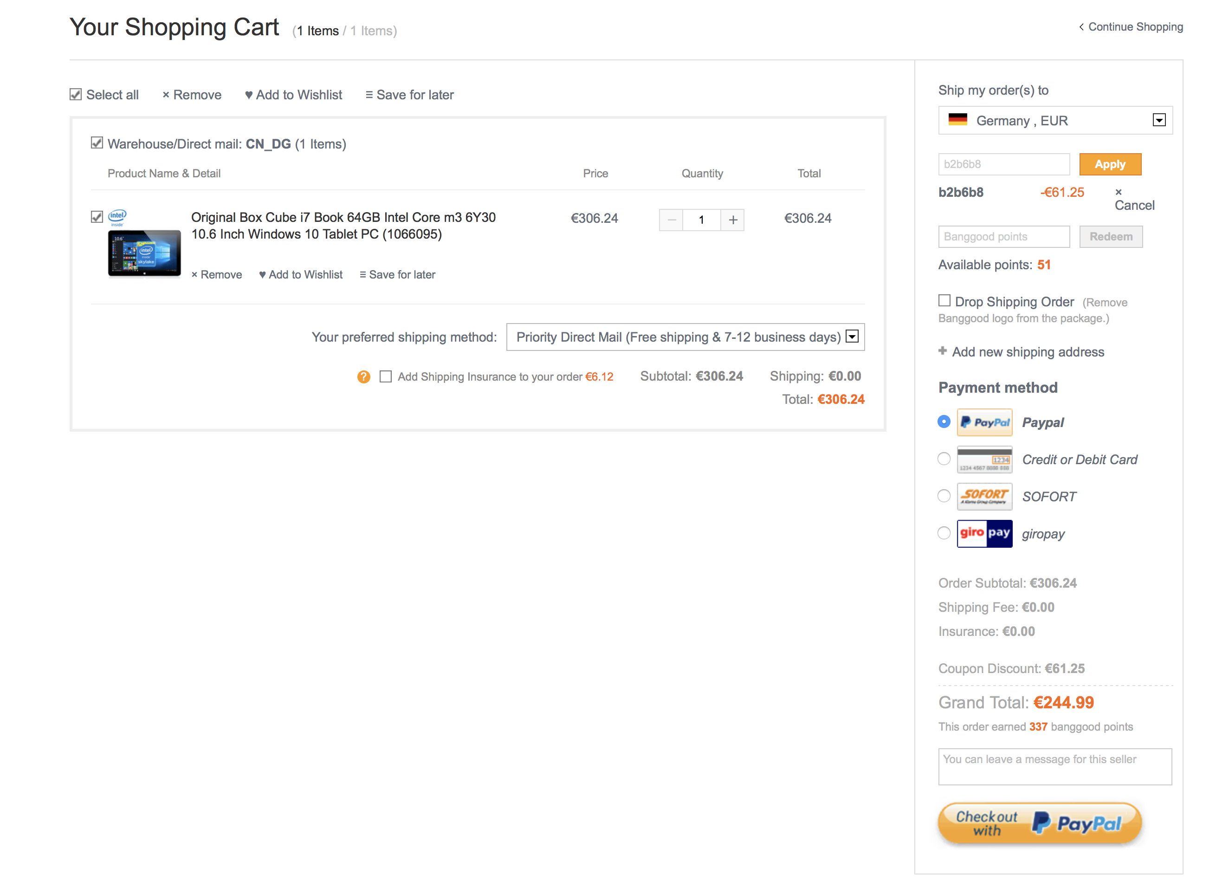
Task: Click the top Add to Wishlist option
Action: coord(293,95)
